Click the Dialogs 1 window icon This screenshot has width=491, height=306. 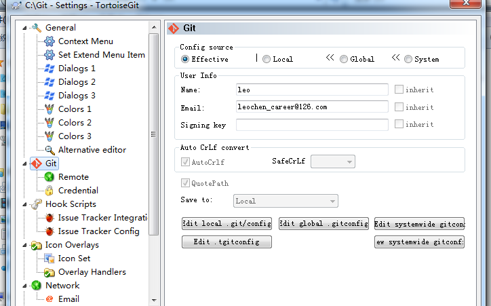point(49,69)
